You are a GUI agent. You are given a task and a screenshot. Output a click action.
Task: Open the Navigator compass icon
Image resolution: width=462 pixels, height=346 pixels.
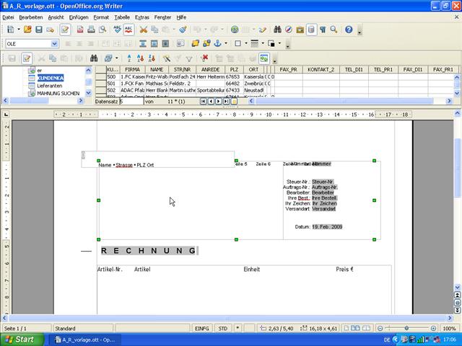click(x=289, y=30)
